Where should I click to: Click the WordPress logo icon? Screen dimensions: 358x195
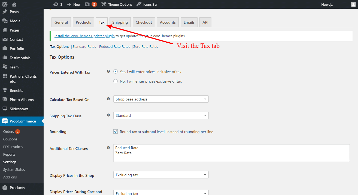tap(5, 4)
